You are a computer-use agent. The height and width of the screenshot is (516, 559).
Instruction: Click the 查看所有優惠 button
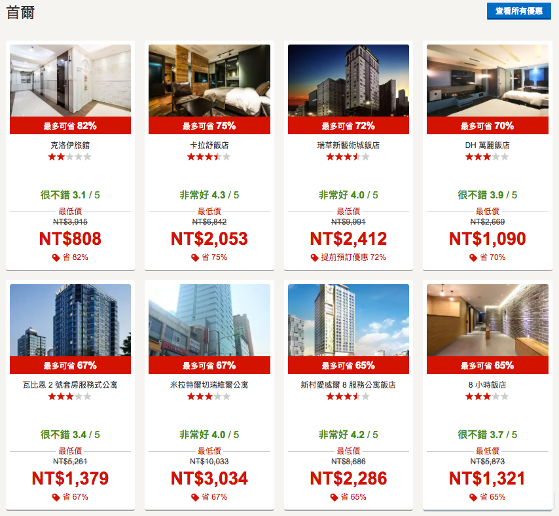click(518, 11)
